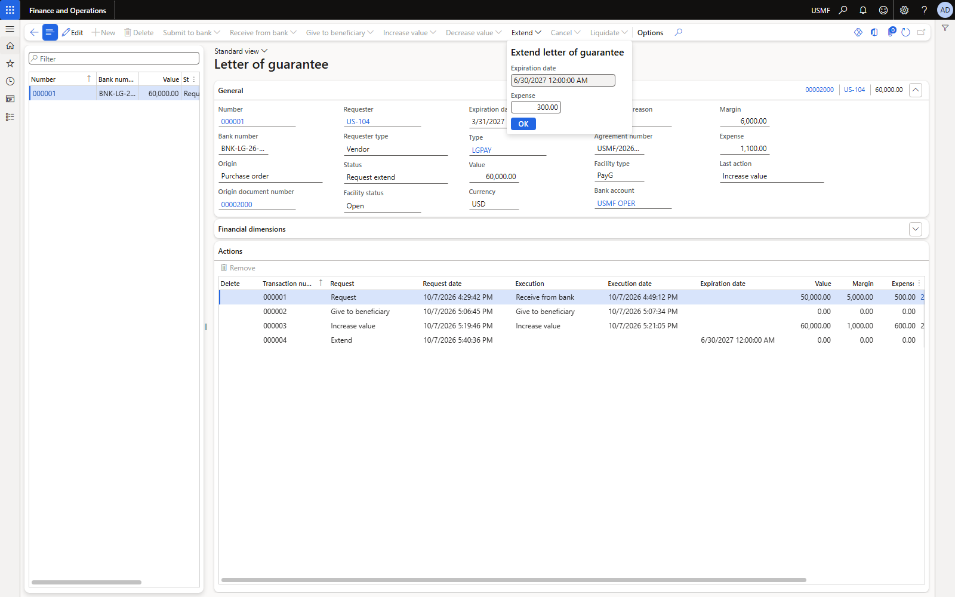Open bank account link USMF OPER

click(x=616, y=204)
